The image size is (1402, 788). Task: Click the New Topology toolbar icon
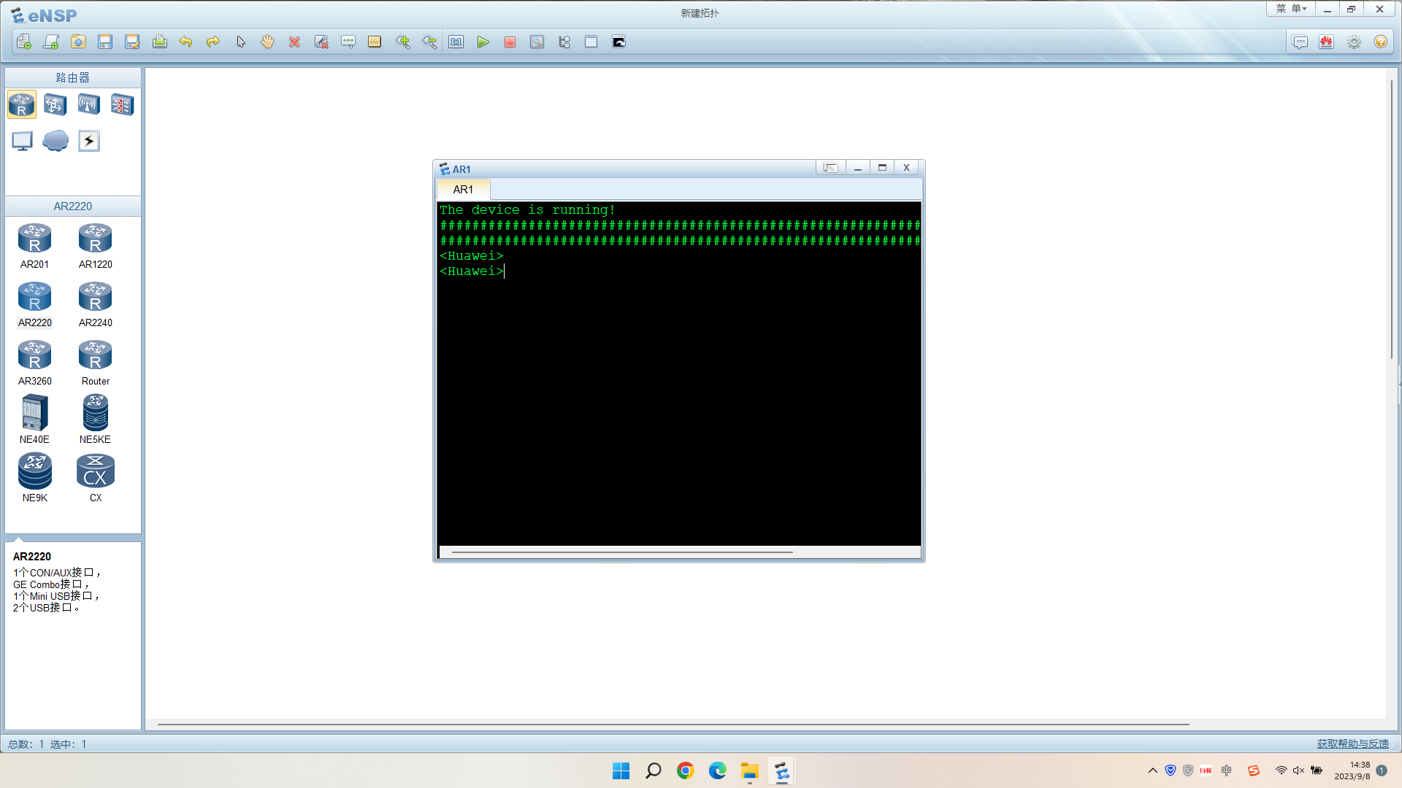click(24, 42)
